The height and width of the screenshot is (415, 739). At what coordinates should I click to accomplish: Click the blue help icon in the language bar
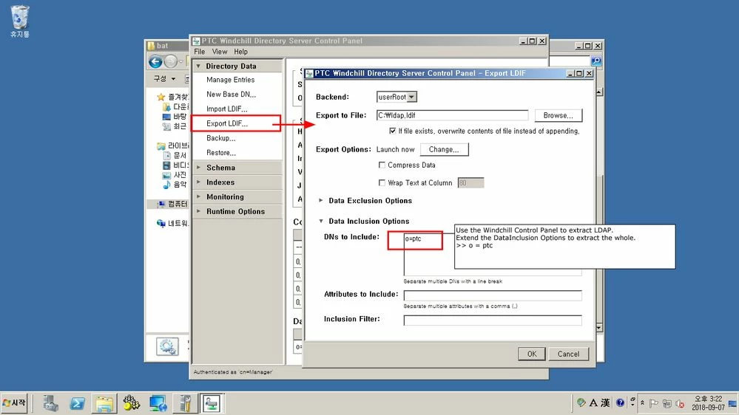[620, 402]
